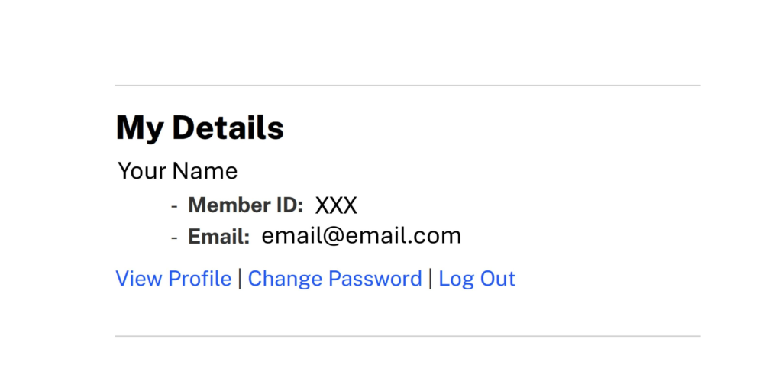This screenshot has height=391, width=782.
Task: Click separator between View Profile and Change Password
Action: coord(240,279)
